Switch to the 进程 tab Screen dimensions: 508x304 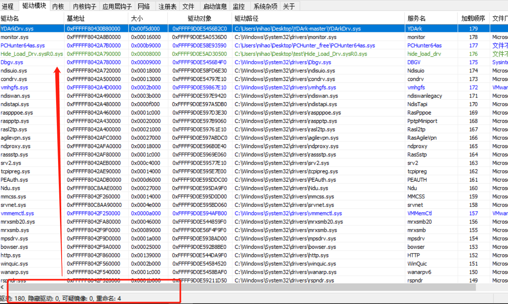coord(8,6)
